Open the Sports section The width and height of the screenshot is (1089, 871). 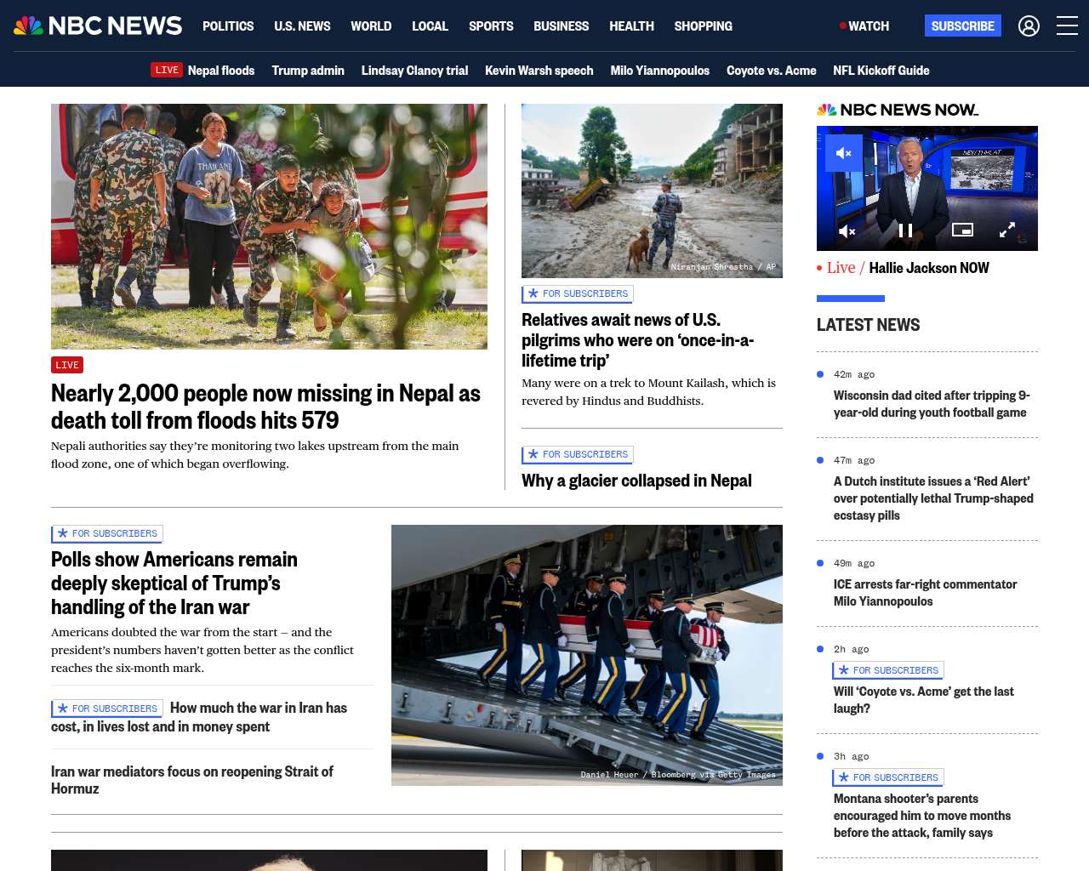tap(491, 26)
